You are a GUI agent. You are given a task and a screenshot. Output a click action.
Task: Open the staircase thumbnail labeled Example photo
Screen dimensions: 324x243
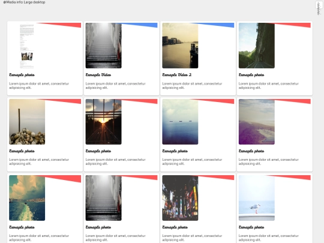(104, 198)
